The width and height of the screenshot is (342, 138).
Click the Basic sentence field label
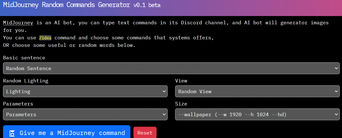coord(24,58)
